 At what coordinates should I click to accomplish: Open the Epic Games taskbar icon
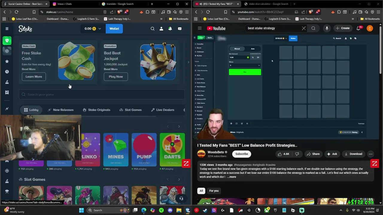275,210
